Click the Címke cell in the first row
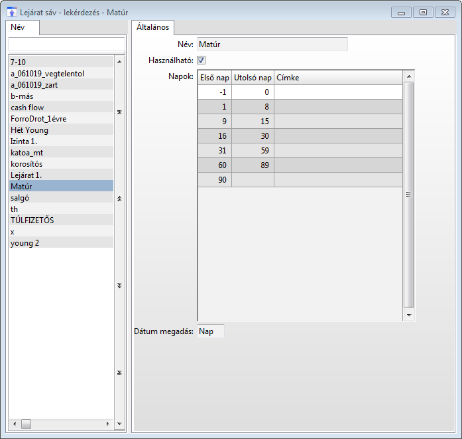 (x=337, y=92)
